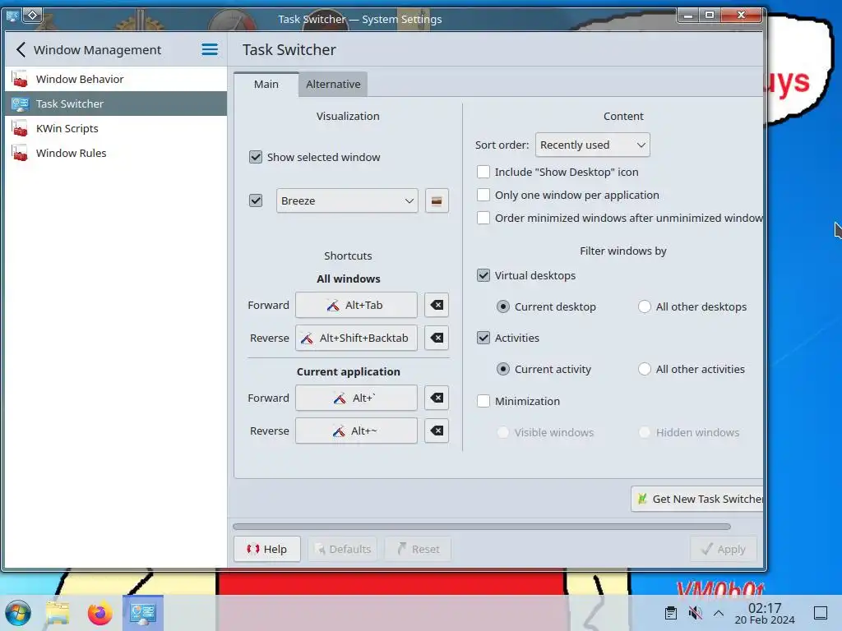Change the Alt+Shift+Backtab reverse shortcut
Image resolution: width=842 pixels, height=631 pixels.
click(x=356, y=338)
